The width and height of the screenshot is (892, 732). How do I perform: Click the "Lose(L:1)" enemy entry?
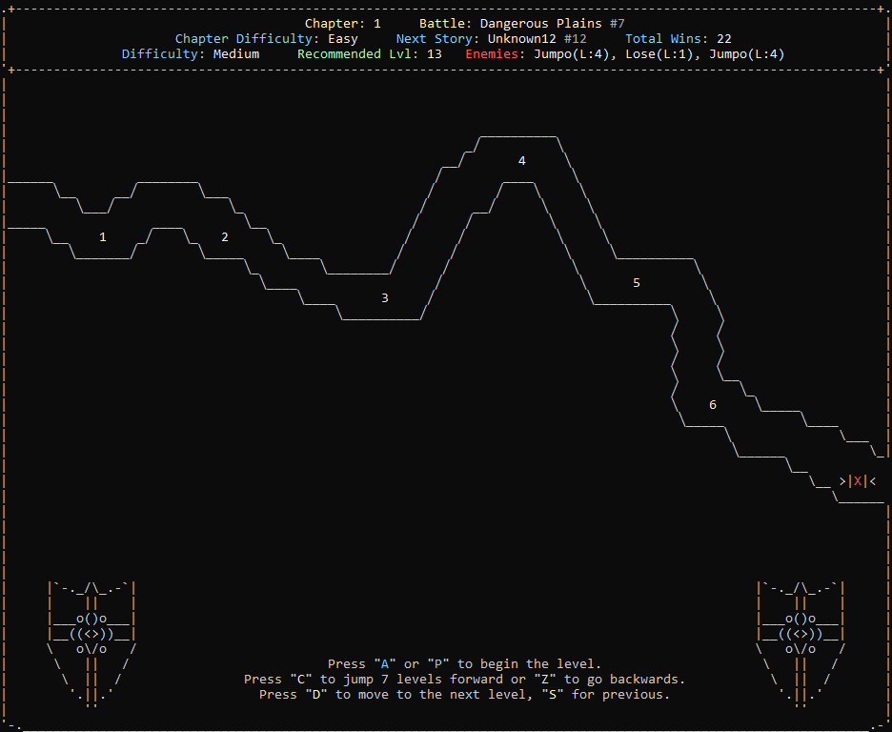662,54
